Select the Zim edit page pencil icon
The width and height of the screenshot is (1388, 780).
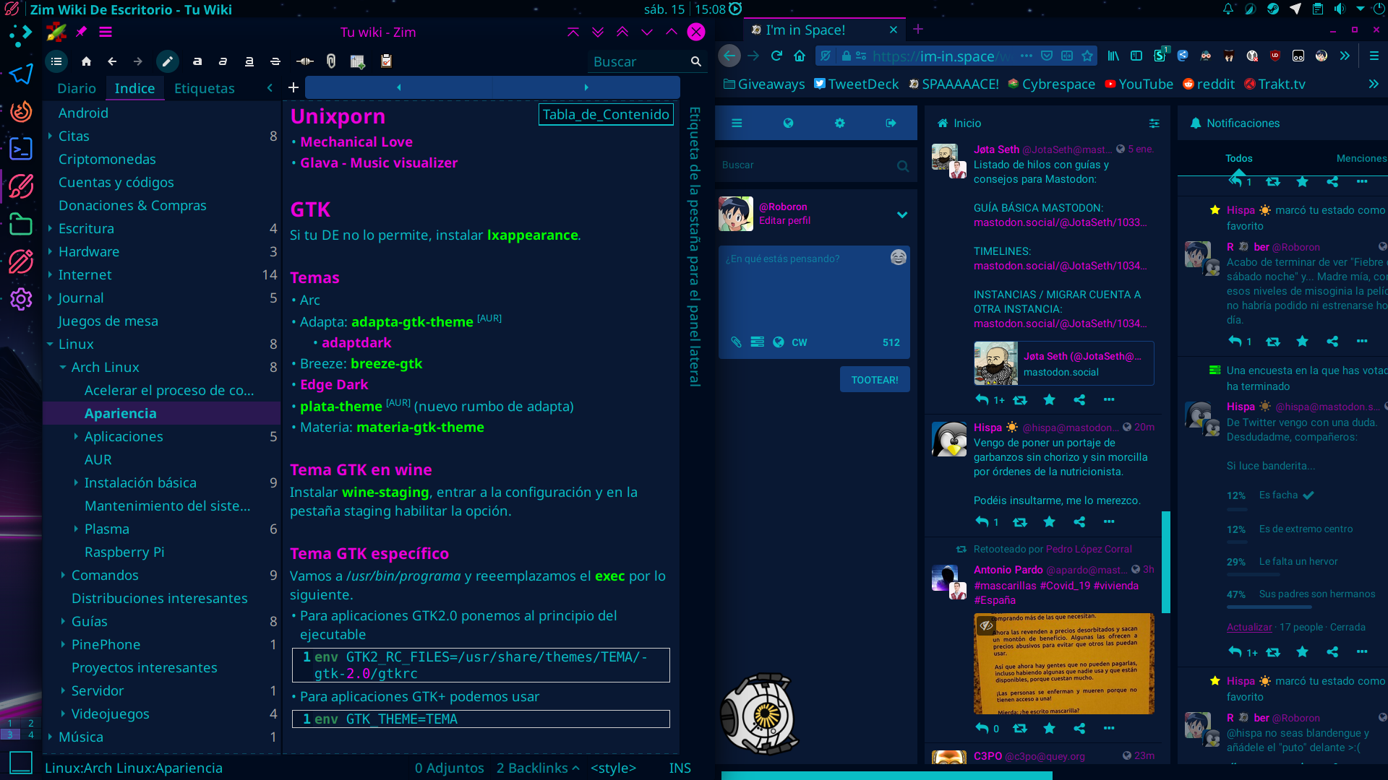[x=168, y=60]
